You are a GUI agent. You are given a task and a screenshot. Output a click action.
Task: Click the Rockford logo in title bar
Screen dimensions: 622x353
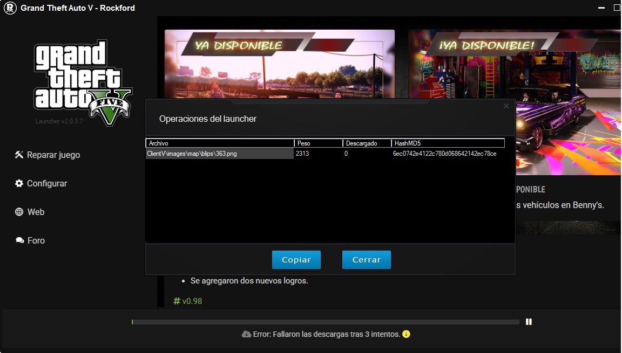point(10,8)
